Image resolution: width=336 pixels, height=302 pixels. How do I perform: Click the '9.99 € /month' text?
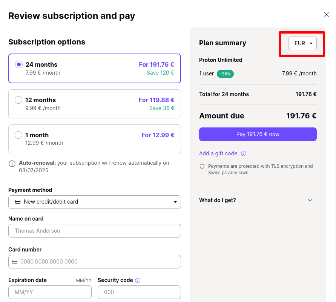coord(43,108)
